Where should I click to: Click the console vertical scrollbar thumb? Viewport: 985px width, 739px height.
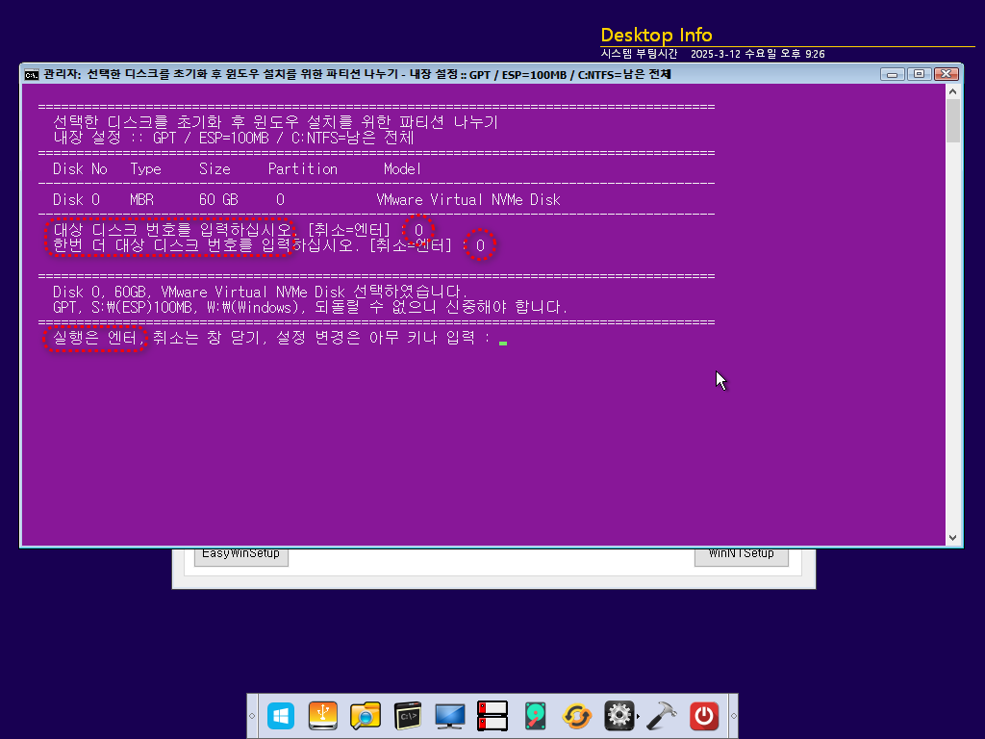point(953,121)
